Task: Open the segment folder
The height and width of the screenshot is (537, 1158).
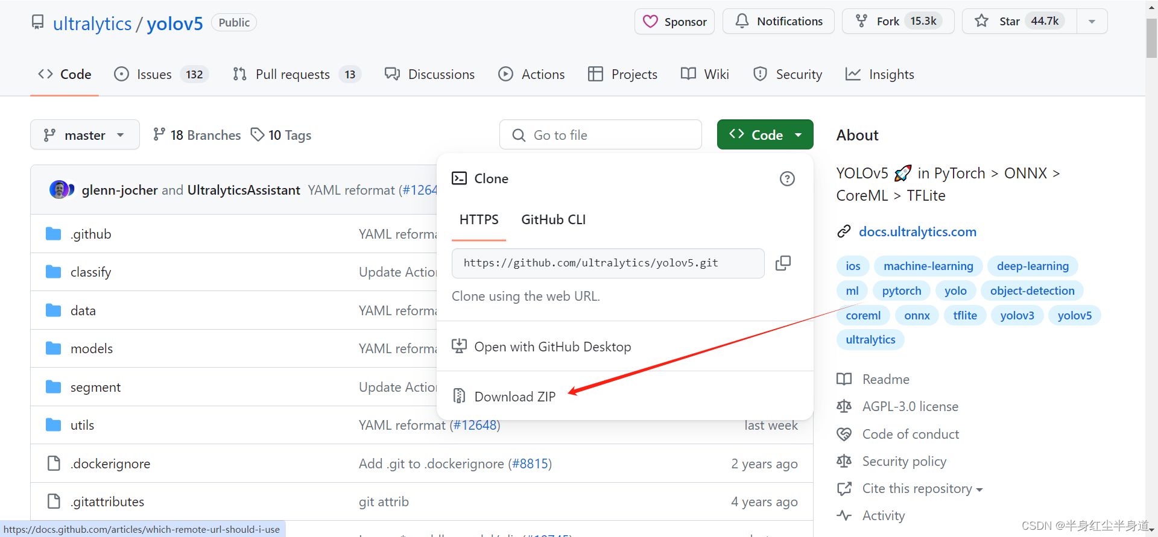Action: [x=95, y=387]
